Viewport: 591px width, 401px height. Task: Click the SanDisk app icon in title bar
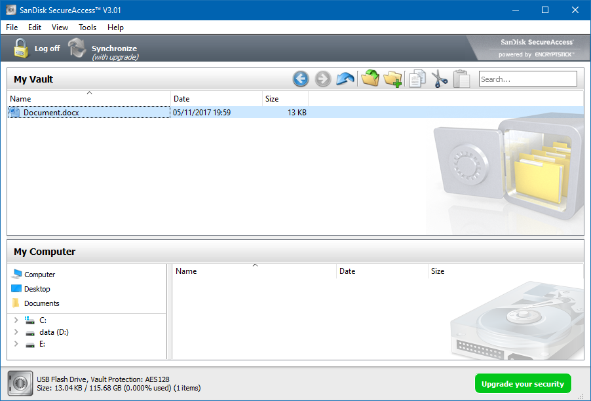pyautogui.click(x=11, y=10)
